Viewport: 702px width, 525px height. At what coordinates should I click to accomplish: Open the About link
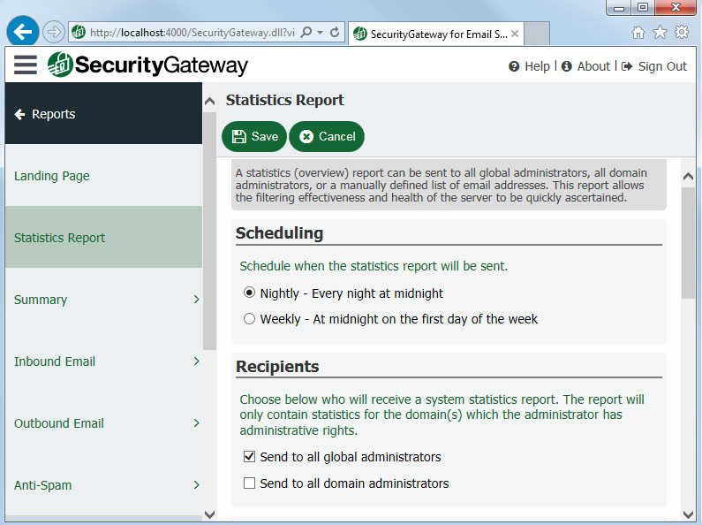[593, 66]
